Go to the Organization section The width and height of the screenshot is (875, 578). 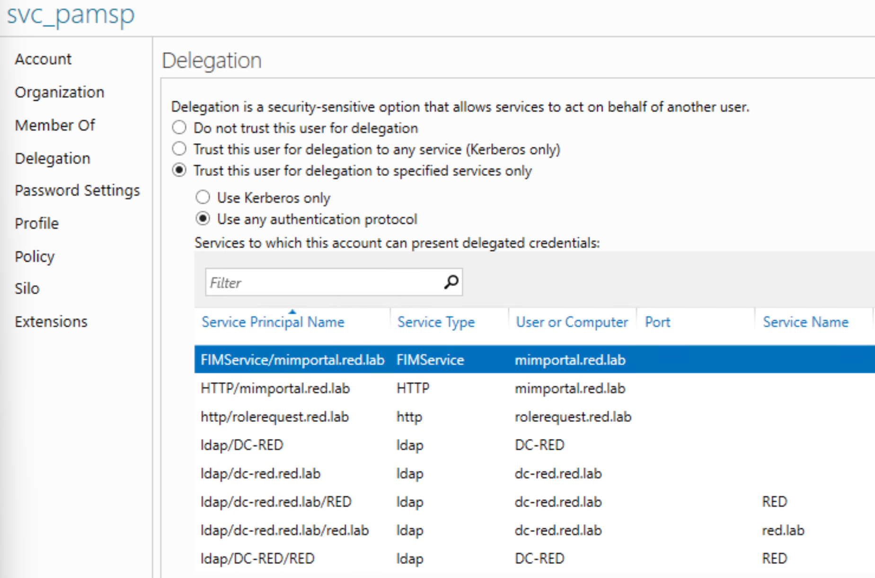tap(59, 92)
